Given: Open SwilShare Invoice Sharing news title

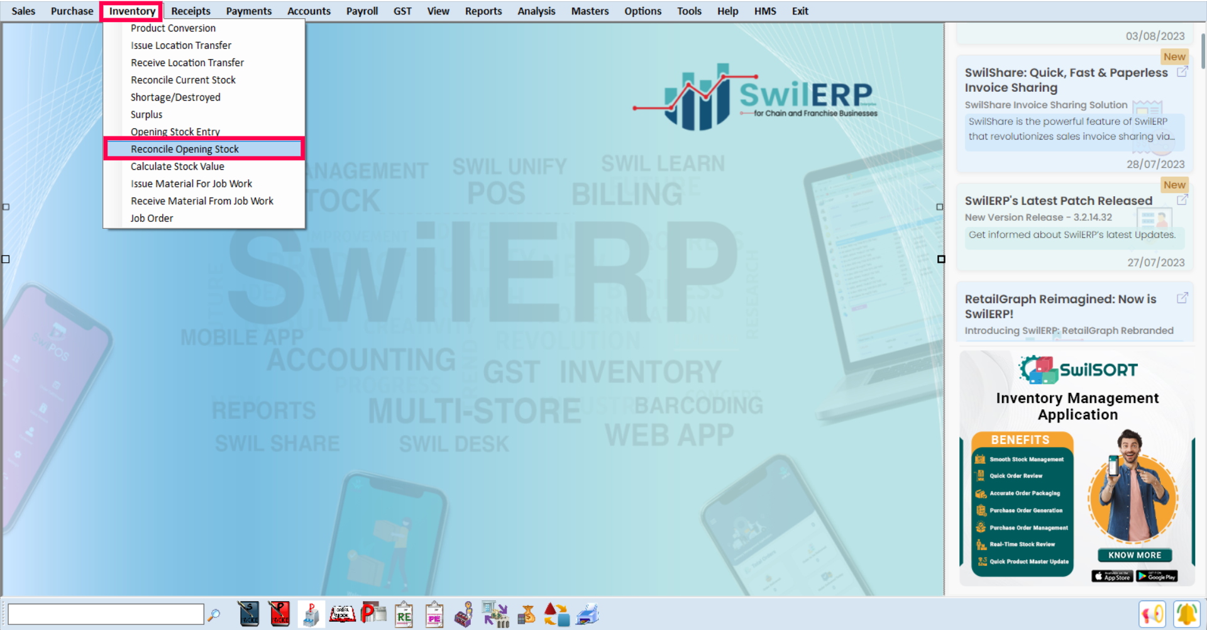Looking at the screenshot, I should click(1066, 80).
